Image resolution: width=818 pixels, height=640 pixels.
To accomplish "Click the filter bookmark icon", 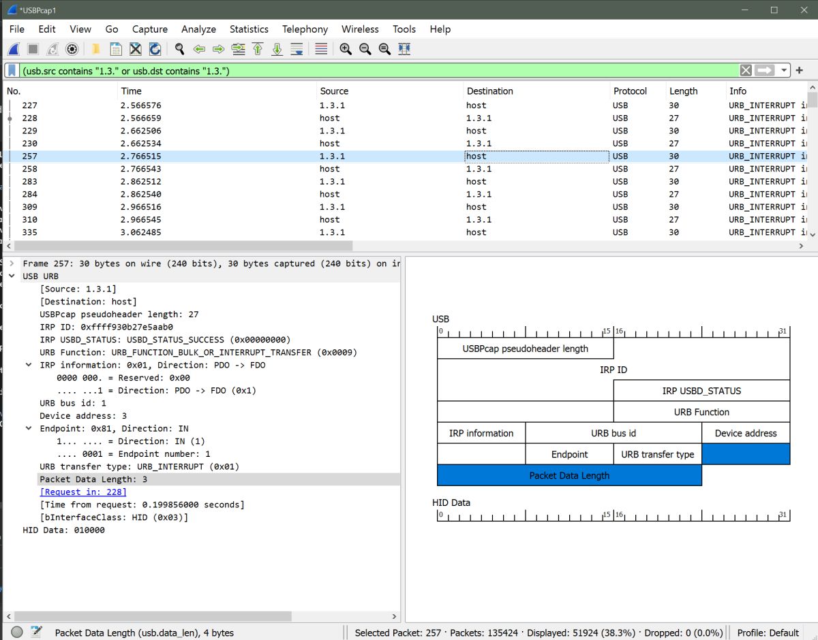I will (x=13, y=71).
